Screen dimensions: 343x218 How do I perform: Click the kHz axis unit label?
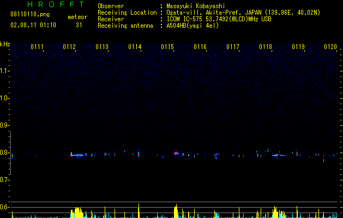tap(5, 44)
